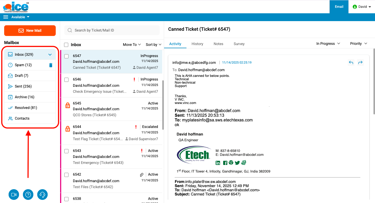Open the hamburger menu icon
Screen dimensions: 375x203
tap(6, 17)
